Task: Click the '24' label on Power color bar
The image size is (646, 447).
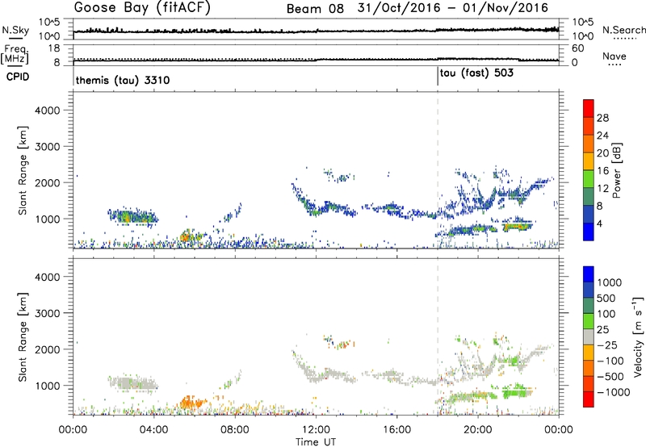Action: 602,136
